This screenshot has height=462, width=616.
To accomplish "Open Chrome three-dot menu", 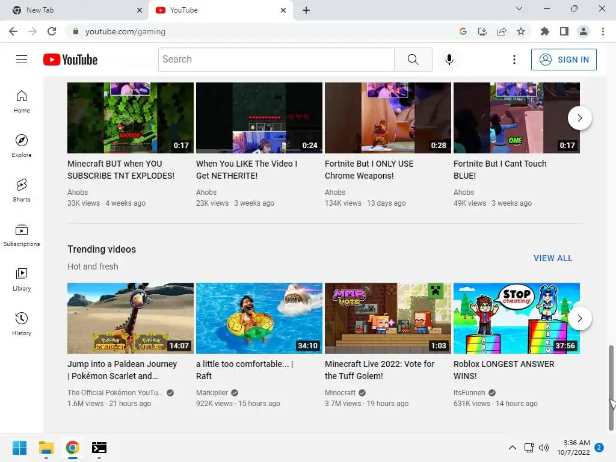I will 603,31.
